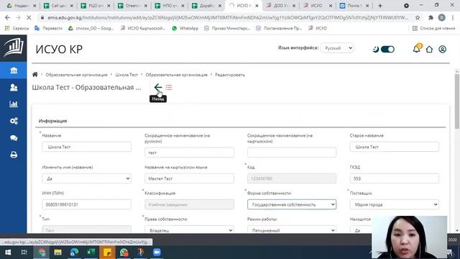Bookmark the page with the star icon
The image size is (460, 259).
tap(418, 17)
